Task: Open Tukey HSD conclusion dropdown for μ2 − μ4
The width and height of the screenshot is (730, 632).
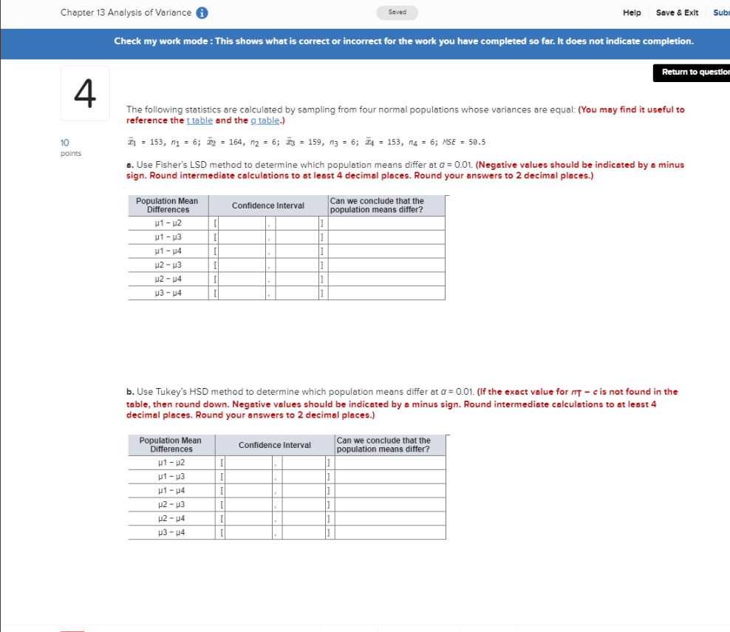Action: (390, 518)
